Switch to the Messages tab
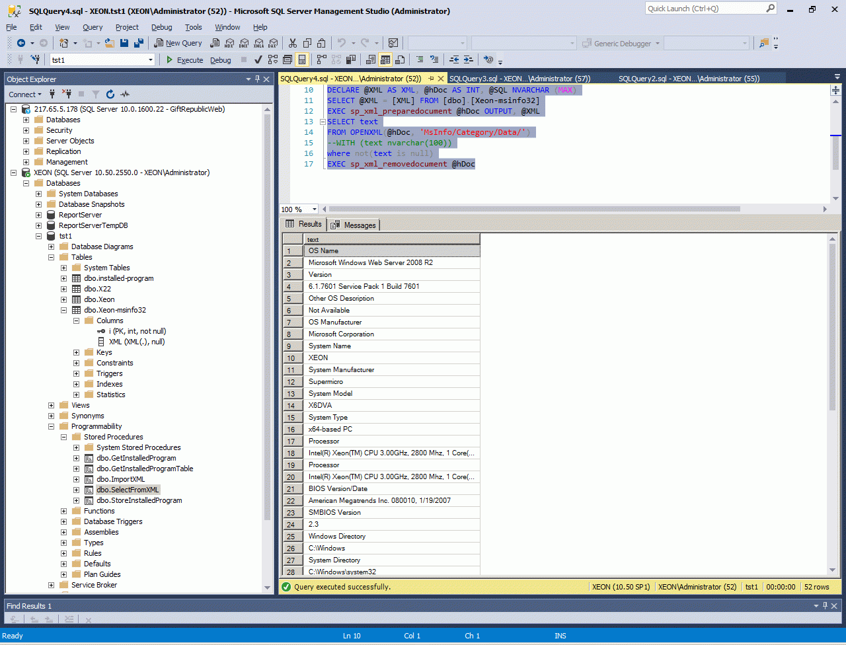The image size is (846, 645). tap(354, 225)
